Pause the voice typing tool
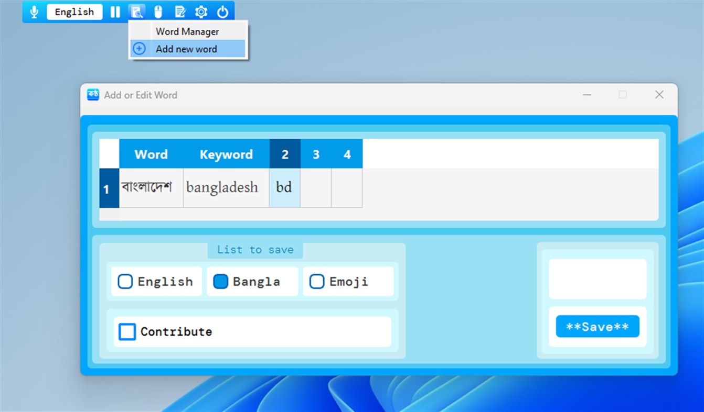 click(115, 12)
